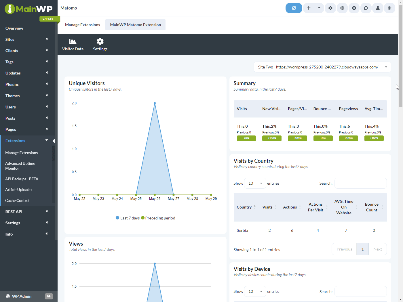Collapse the Extensions sidebar section arrow
403x302 pixels.
47,140
